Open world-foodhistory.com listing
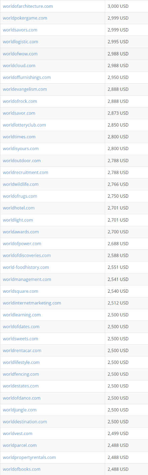 [x=26, y=267]
